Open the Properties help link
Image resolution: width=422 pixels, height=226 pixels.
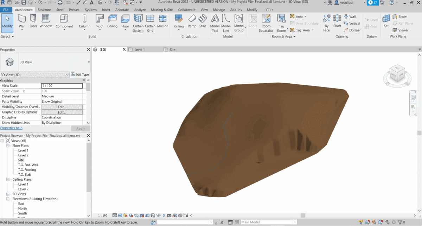pos(11,128)
